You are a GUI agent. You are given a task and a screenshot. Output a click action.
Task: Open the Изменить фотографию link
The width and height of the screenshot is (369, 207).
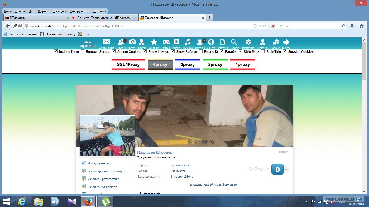tap(103, 179)
